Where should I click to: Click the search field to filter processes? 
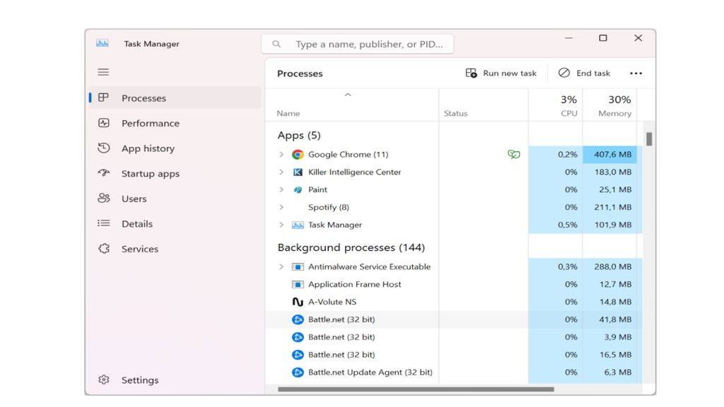pos(357,43)
